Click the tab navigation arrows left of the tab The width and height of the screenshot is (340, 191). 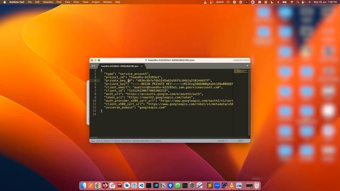tap(93, 66)
